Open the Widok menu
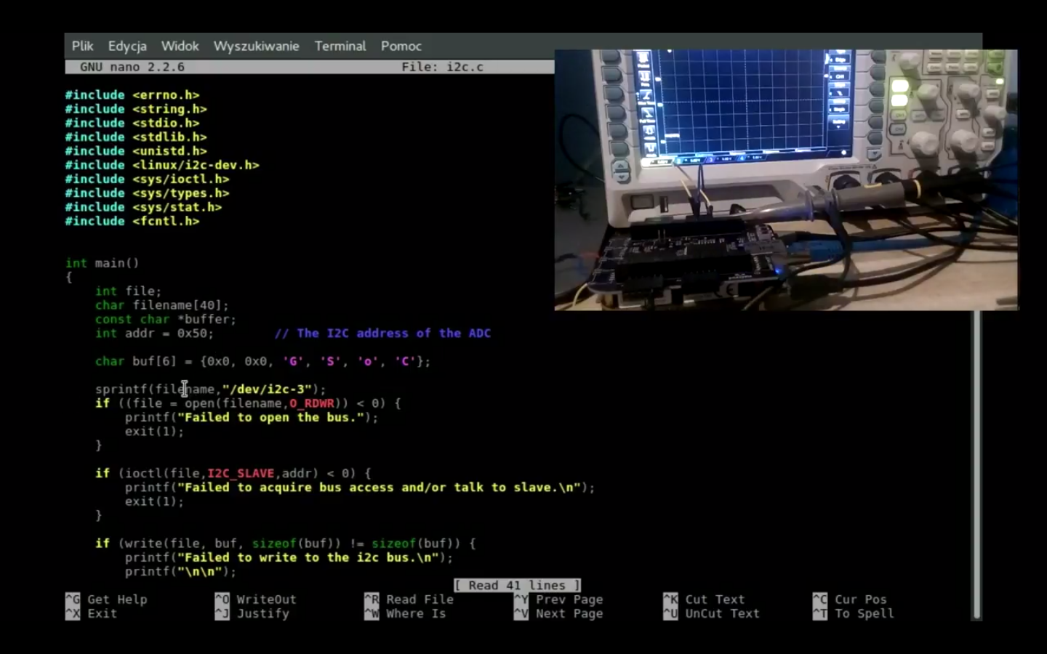The height and width of the screenshot is (654, 1047). (180, 46)
